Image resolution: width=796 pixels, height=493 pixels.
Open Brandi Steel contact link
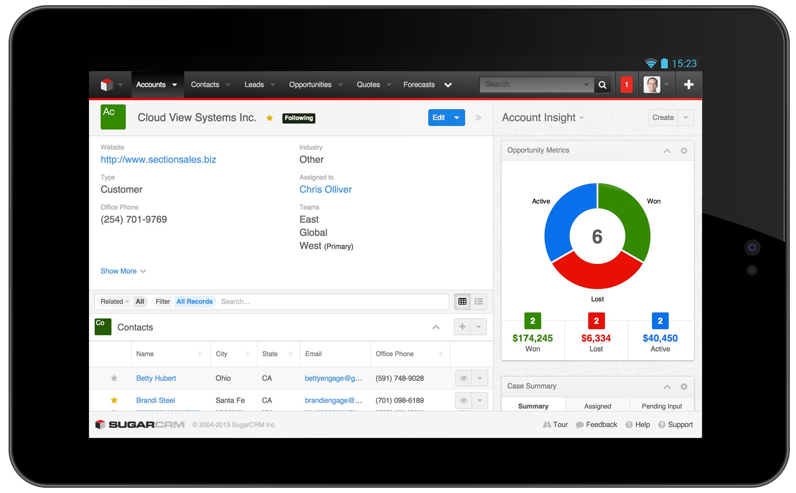[155, 400]
